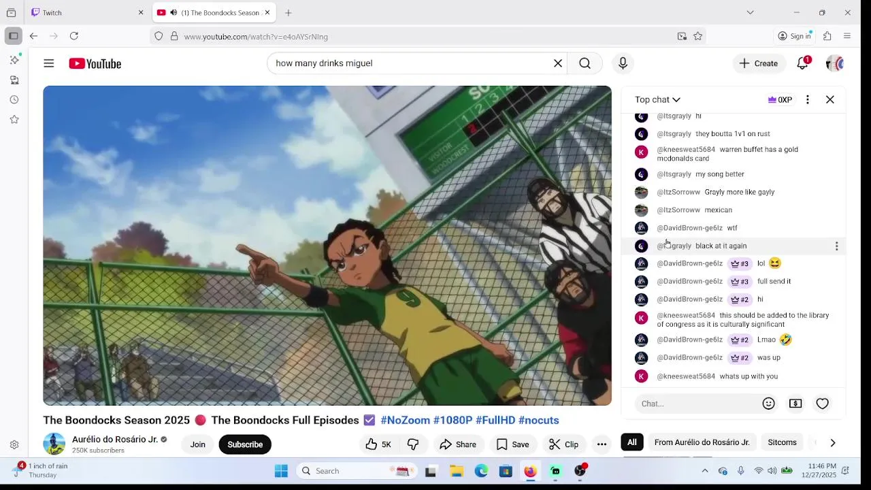The width and height of the screenshot is (871, 490).
Task: Close the live chat panel
Action: (830, 99)
